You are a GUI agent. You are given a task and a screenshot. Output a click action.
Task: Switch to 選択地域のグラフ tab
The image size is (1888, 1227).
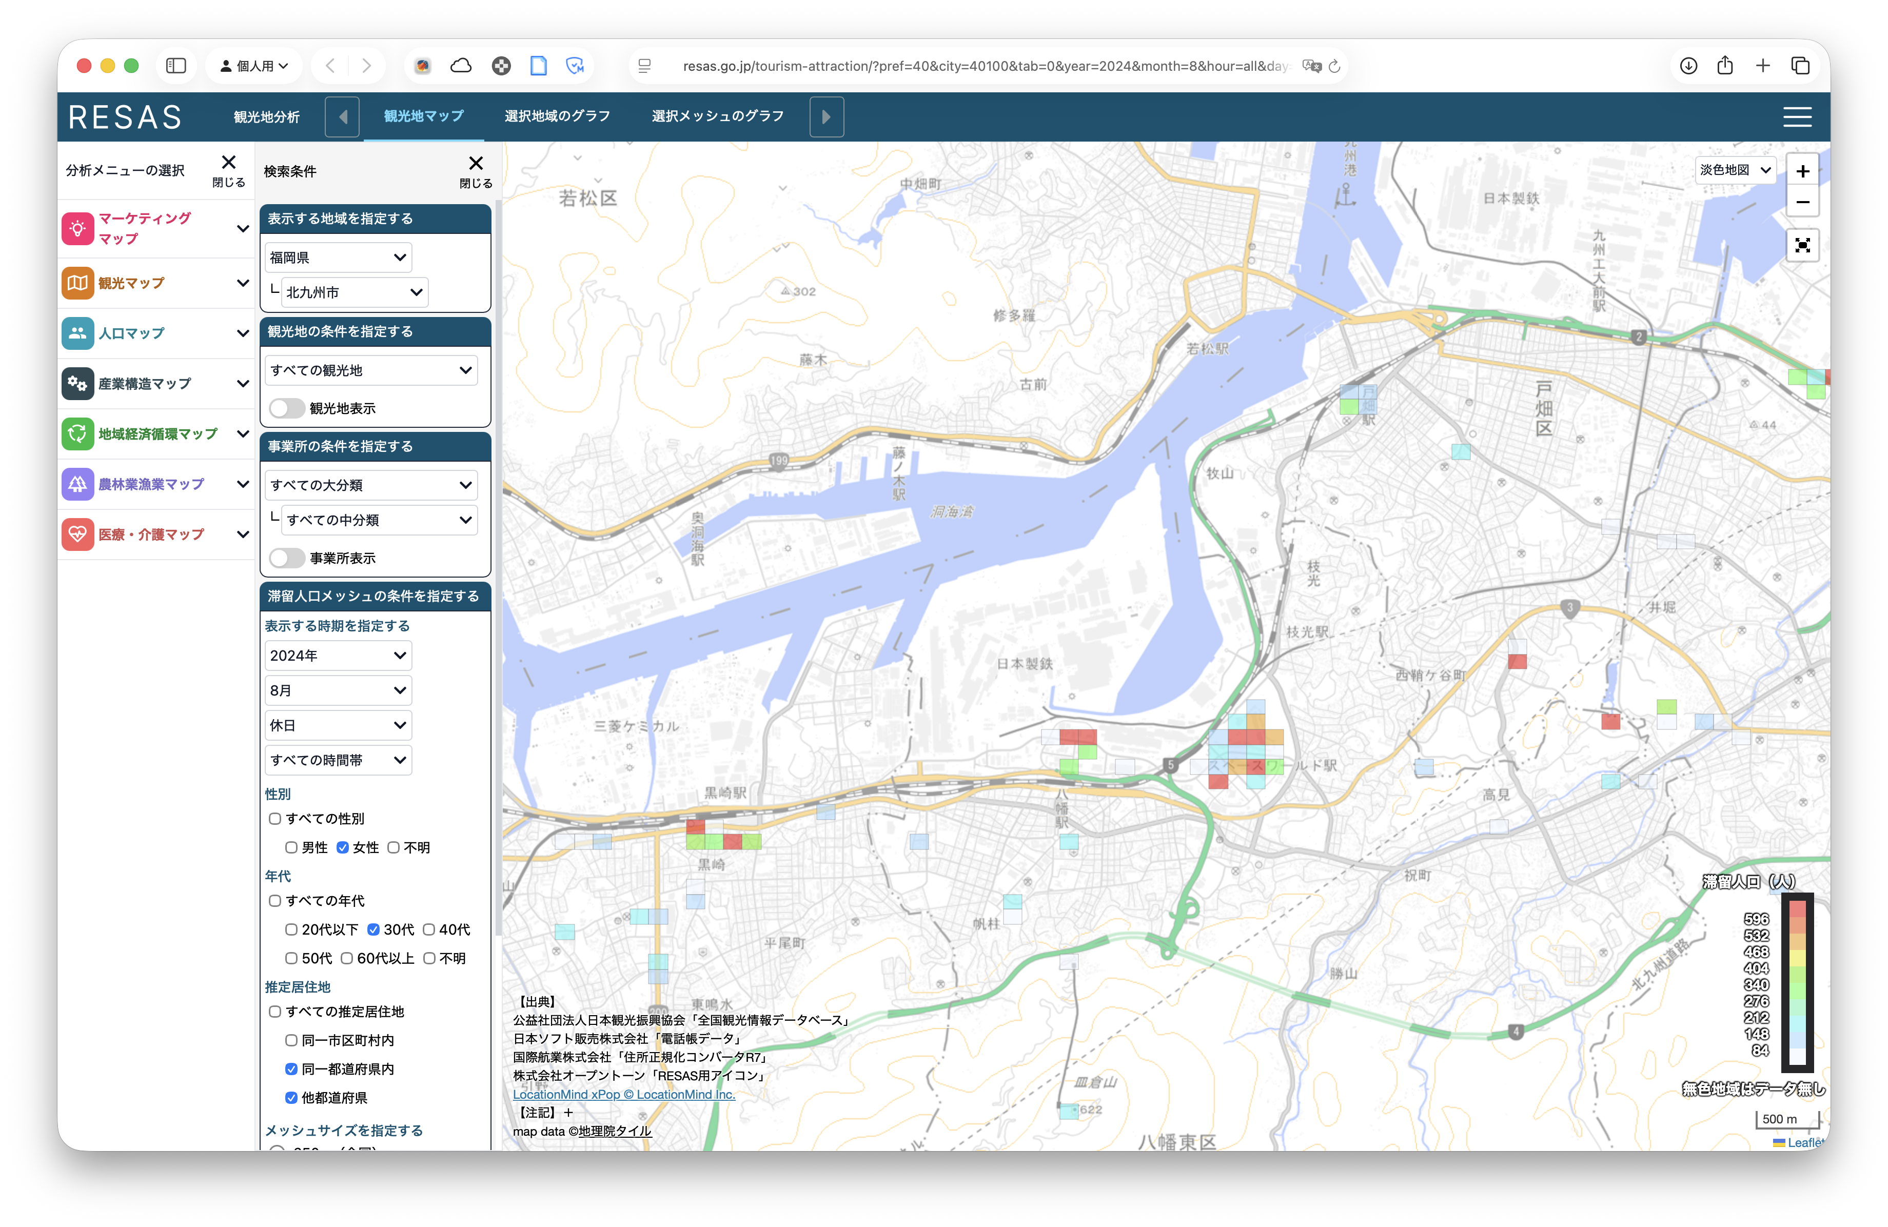[x=557, y=116]
